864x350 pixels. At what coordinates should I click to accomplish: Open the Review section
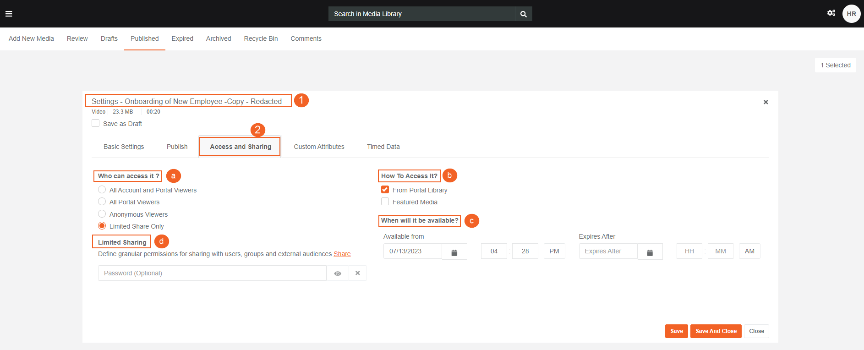coord(77,38)
